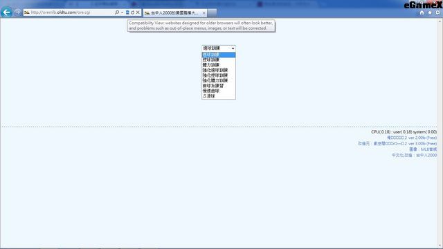Pick the 慢速曲球 option in the dropdown
The image size is (443, 249).
(219, 91)
